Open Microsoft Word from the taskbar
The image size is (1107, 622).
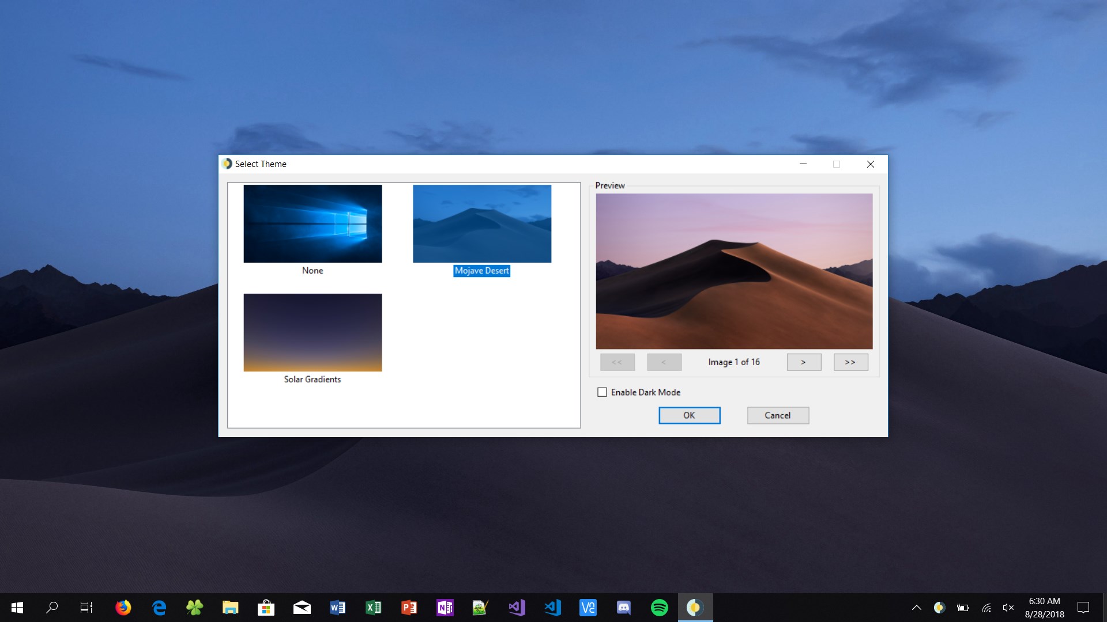[x=337, y=607]
